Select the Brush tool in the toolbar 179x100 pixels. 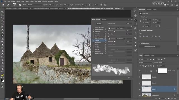click(x=2, y=36)
